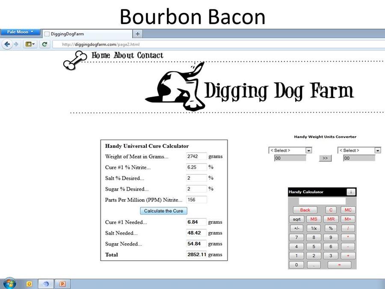Click the Salt % Desired input field
385x289 pixels.
[196, 178]
